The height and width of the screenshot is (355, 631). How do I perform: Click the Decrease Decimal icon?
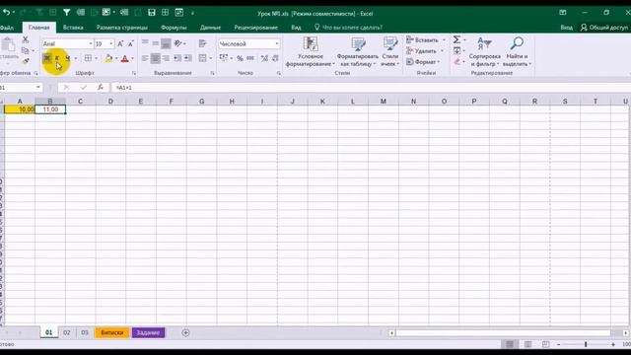coord(275,58)
